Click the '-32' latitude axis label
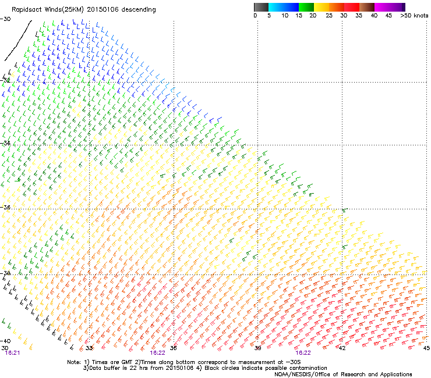The image size is (431, 378). [5, 80]
